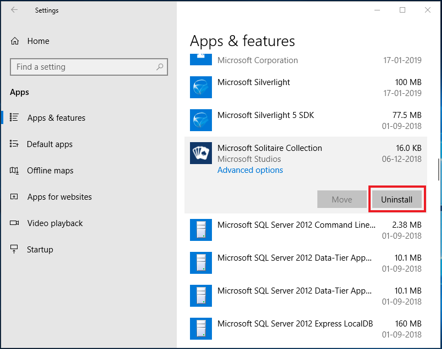442x349 pixels.
Task: Click the search magnifier icon
Action: [160, 67]
